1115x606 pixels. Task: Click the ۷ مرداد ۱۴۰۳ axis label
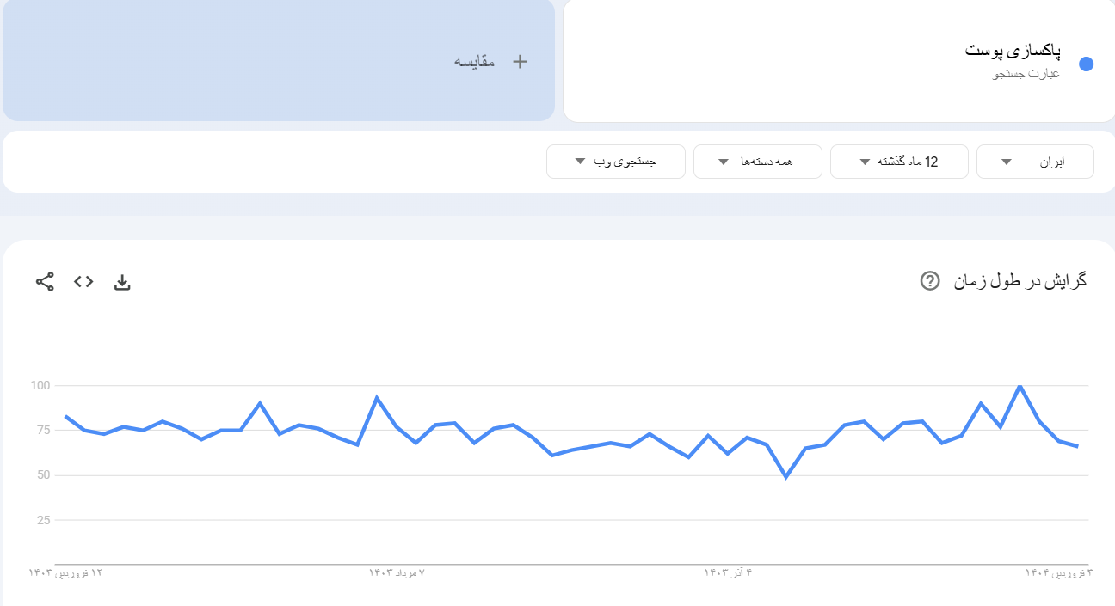[x=397, y=572]
